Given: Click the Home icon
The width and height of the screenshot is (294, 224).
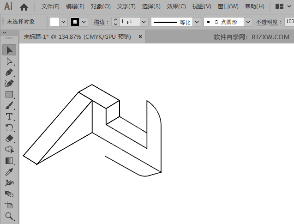Looking at the screenshot, I should 24,7.
